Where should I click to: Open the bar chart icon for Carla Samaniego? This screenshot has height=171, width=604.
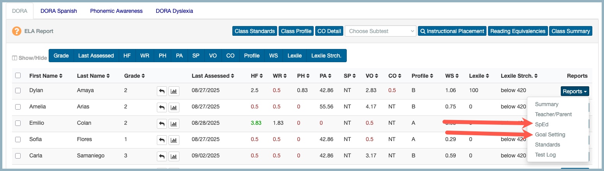coord(174,156)
